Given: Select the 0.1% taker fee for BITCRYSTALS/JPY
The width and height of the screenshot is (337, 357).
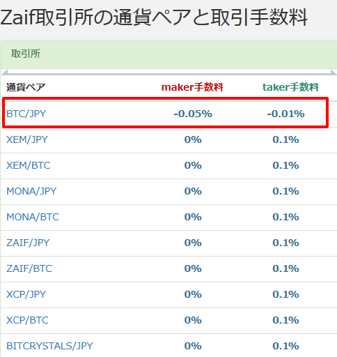Looking at the screenshot, I should click(285, 346).
